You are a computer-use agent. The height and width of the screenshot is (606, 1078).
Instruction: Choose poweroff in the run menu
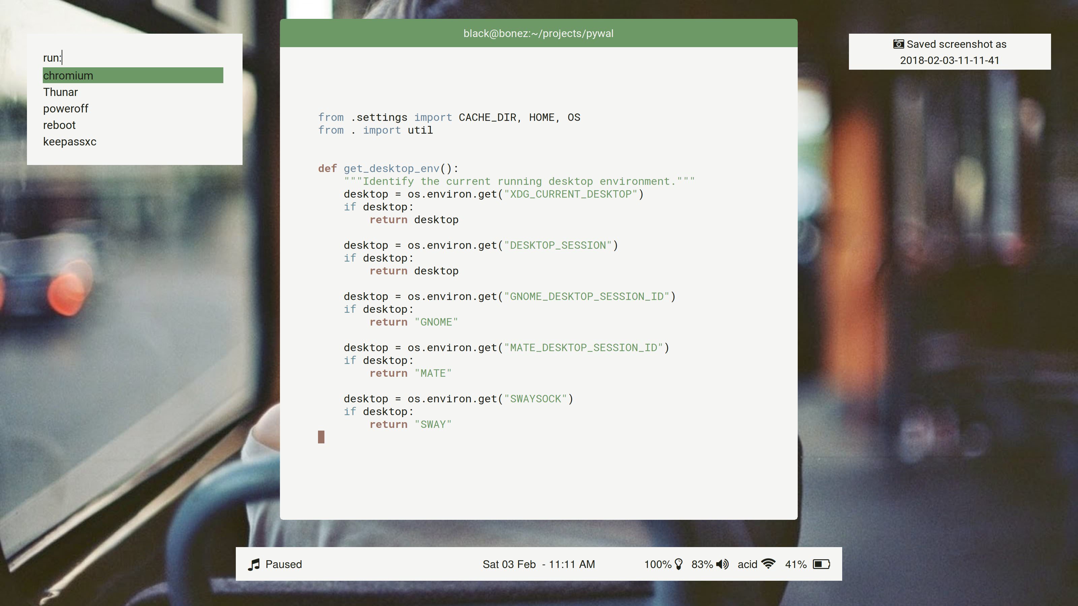tap(66, 109)
